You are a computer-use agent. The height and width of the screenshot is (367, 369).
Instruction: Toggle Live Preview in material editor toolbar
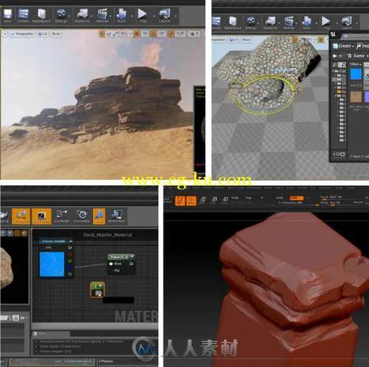pos(41,216)
